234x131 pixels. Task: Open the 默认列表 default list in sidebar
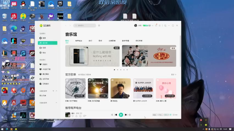43,96
